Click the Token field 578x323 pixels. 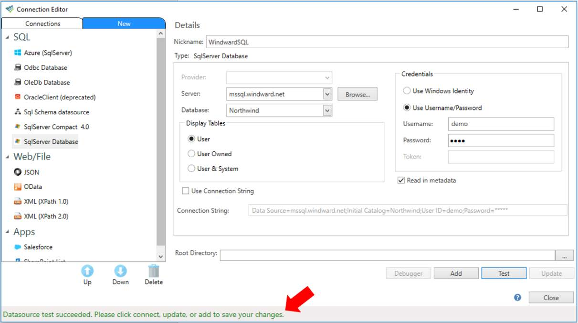click(501, 157)
